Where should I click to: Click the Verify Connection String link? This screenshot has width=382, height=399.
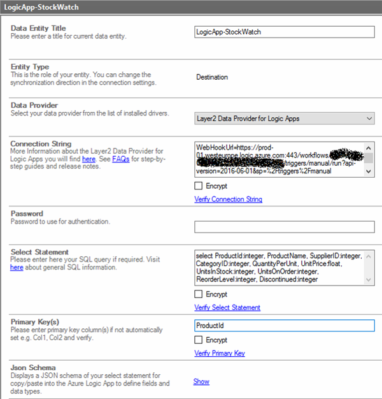[x=228, y=199]
